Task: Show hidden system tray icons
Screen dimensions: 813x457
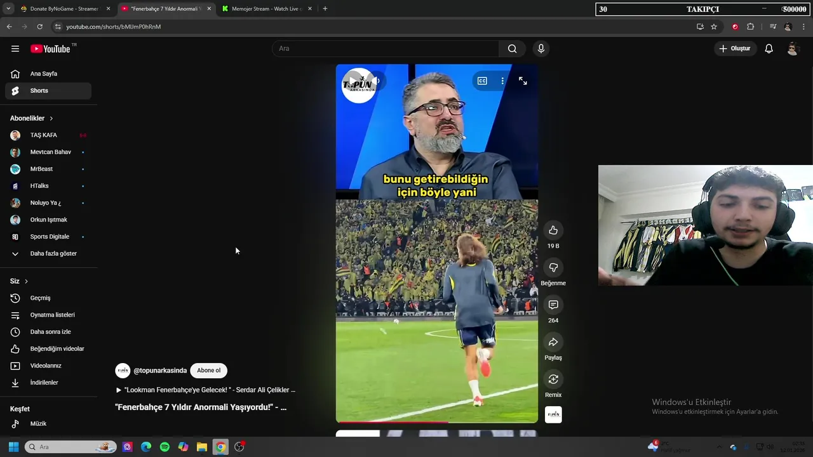Action: point(719,447)
